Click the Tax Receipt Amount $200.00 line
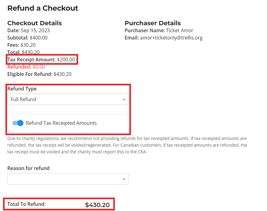The image size is (267, 211). point(41,59)
